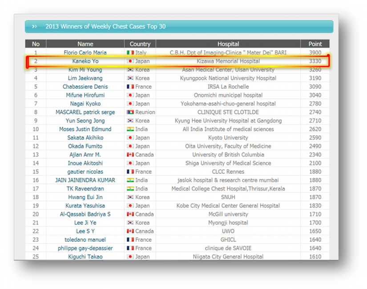367x289 pixels.
Task: Click the Country column header
Action: (x=140, y=44)
